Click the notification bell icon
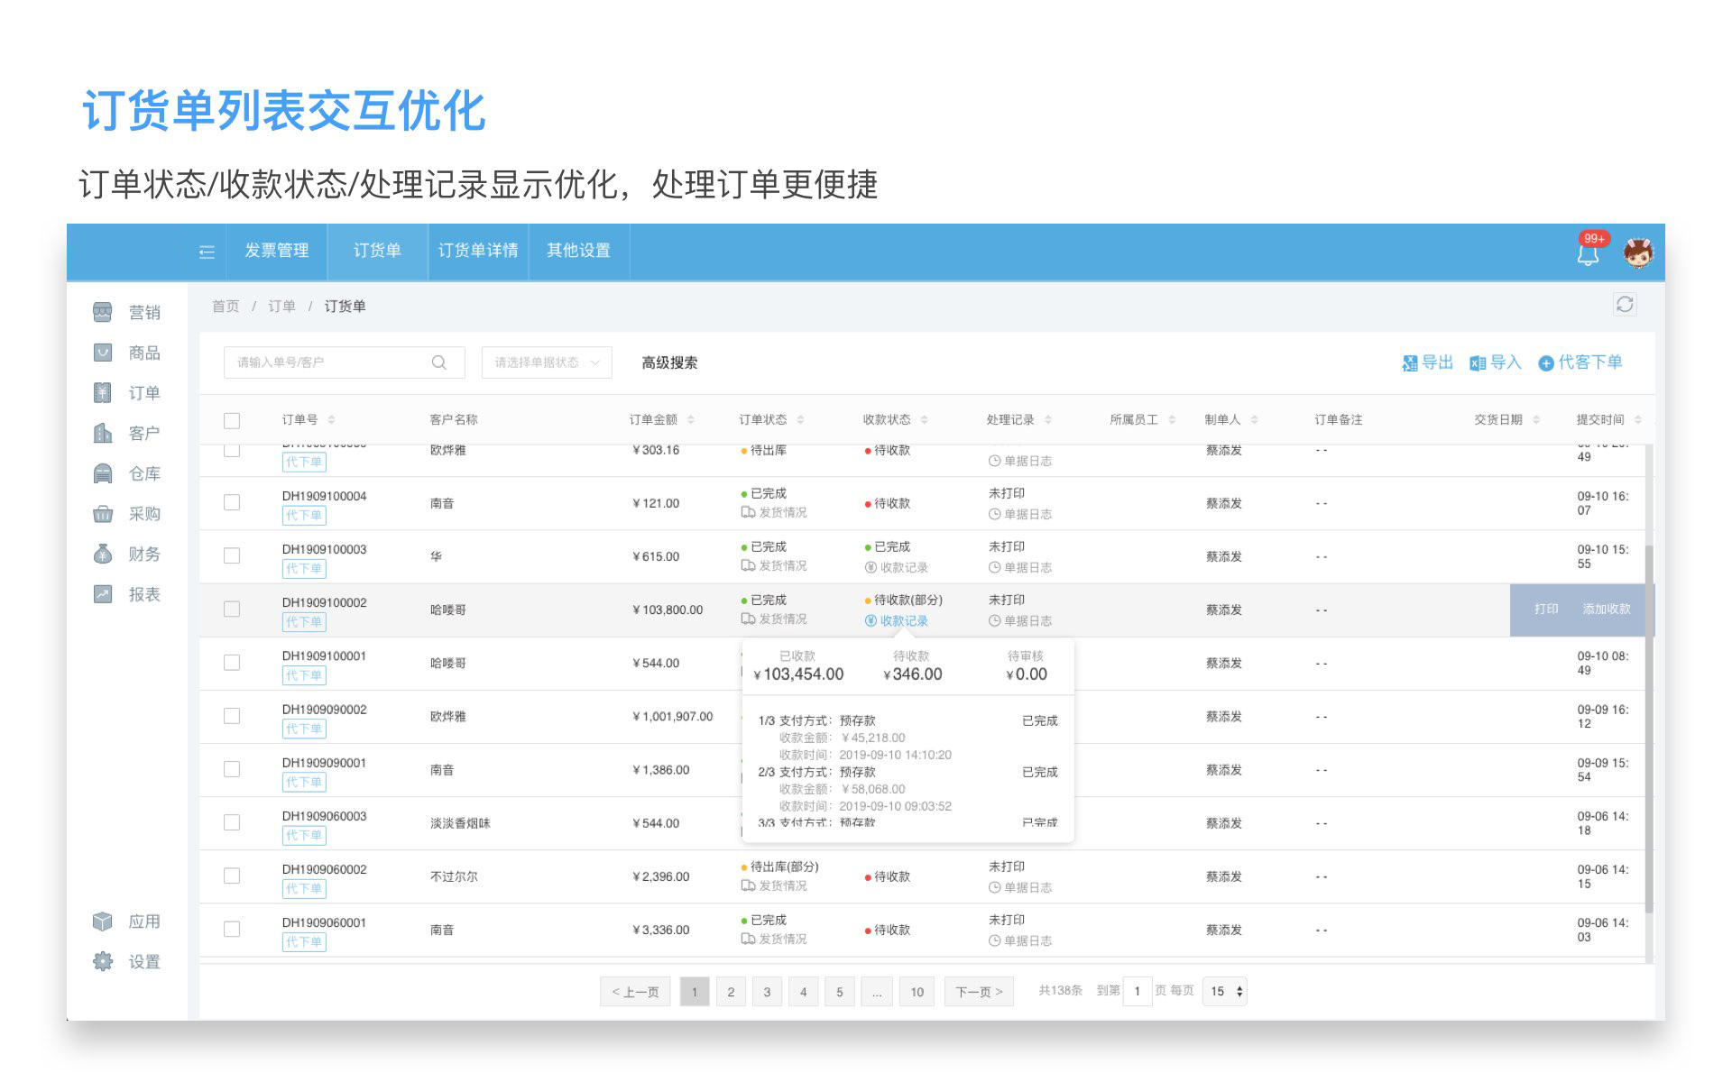Viewport: 1732px width, 1082px height. [1588, 254]
